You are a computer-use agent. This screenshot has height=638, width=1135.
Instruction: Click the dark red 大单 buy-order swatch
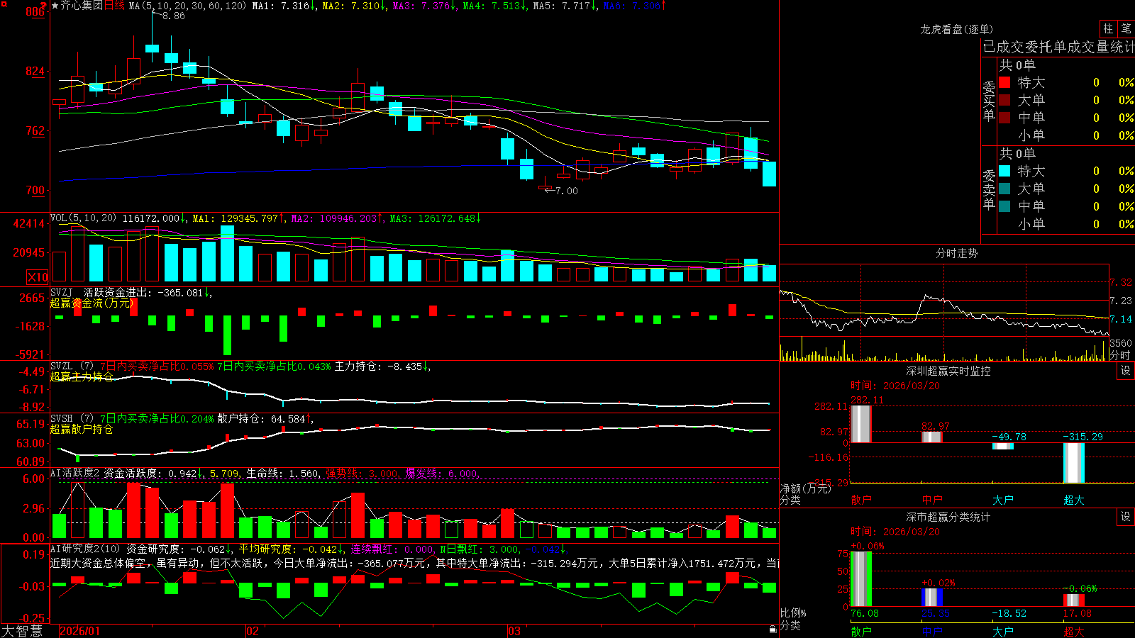[1004, 100]
